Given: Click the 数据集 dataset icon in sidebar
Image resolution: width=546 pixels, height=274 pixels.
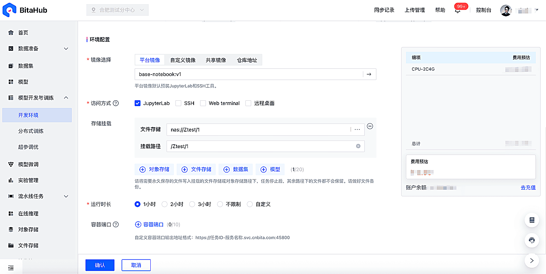Looking at the screenshot, I should click(x=11, y=66).
